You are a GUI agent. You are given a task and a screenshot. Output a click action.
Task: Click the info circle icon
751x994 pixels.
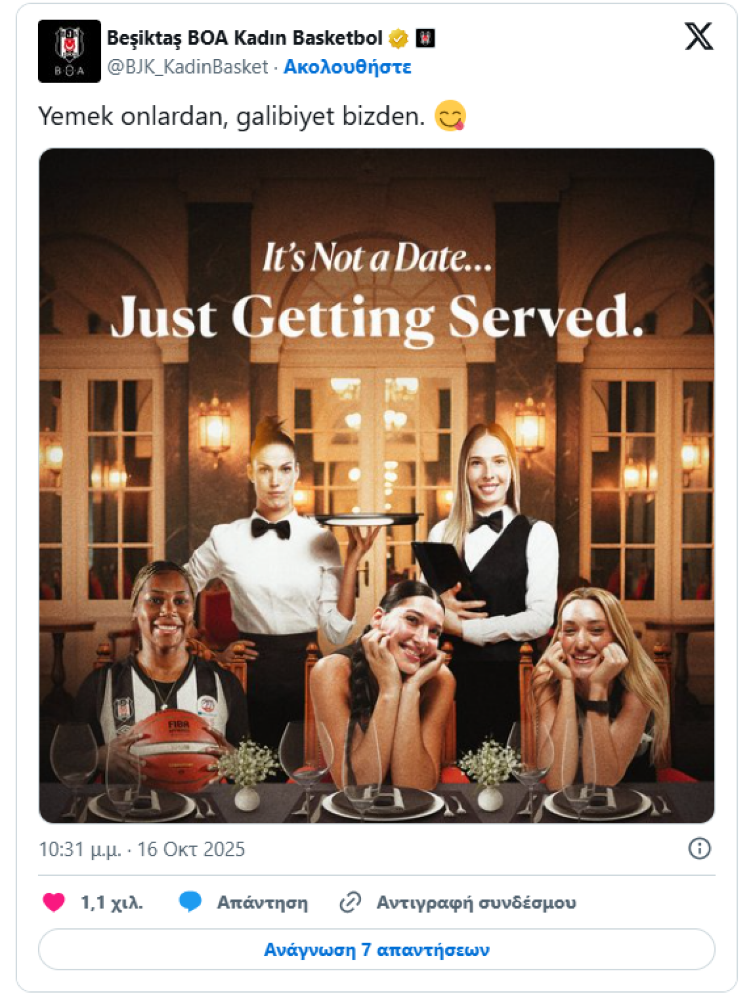point(699,848)
